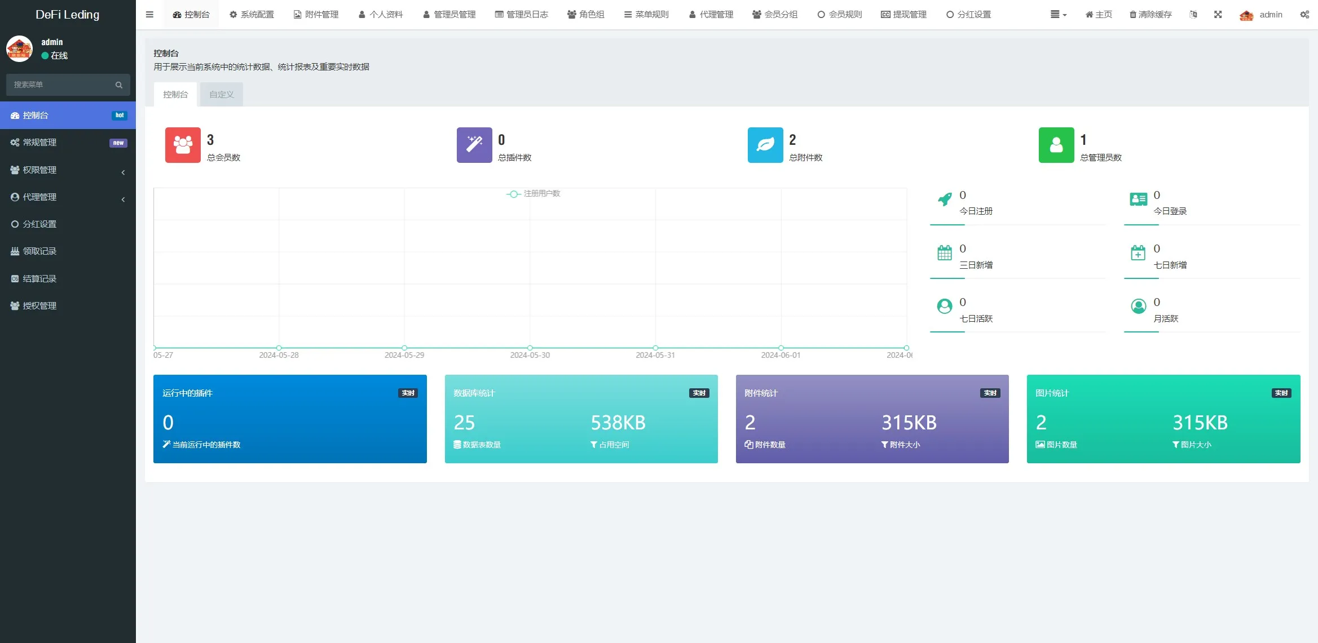1318x643 pixels.
Task: Click the admin avatar in the sidebar
Action: click(x=19, y=48)
